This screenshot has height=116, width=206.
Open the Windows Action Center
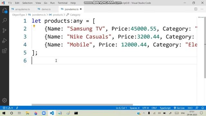(x=201, y=113)
